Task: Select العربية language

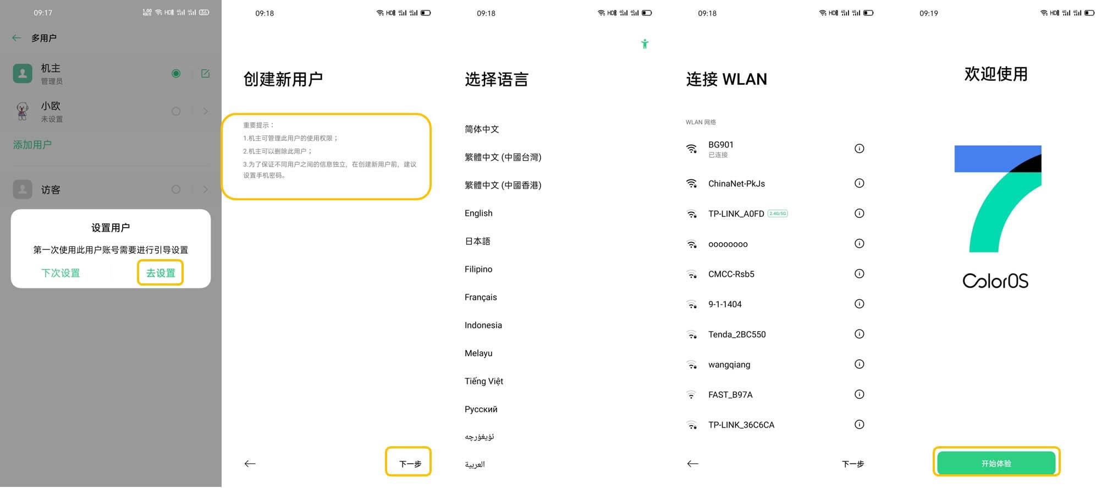Action: point(475,464)
